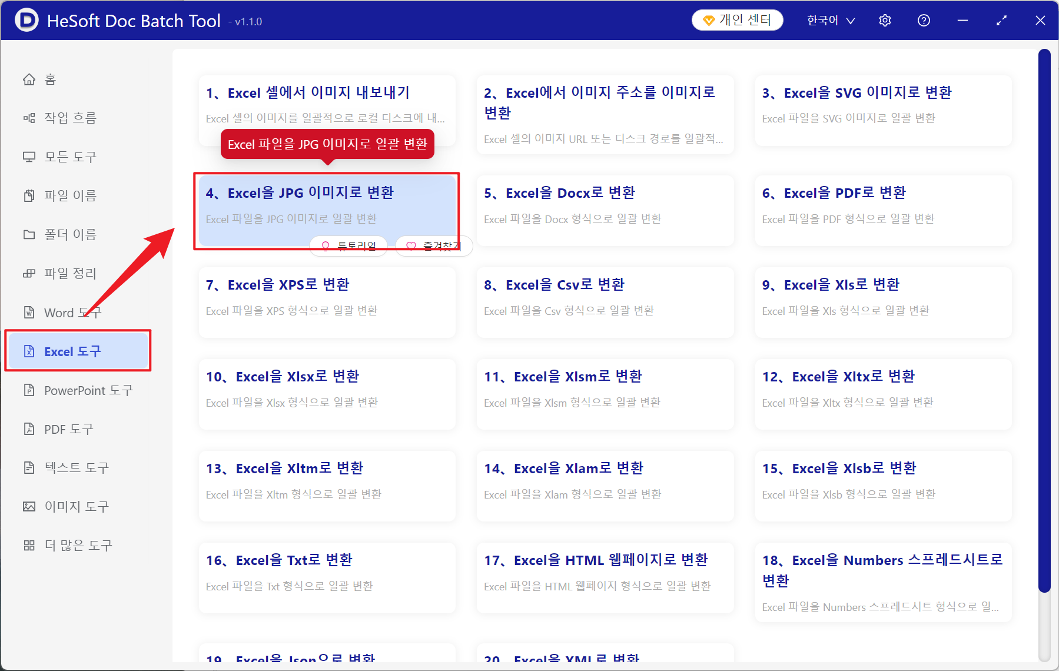The image size is (1059, 671).
Task: Open 'Excel을 PDF로 변환' tool
Action: [884, 211]
